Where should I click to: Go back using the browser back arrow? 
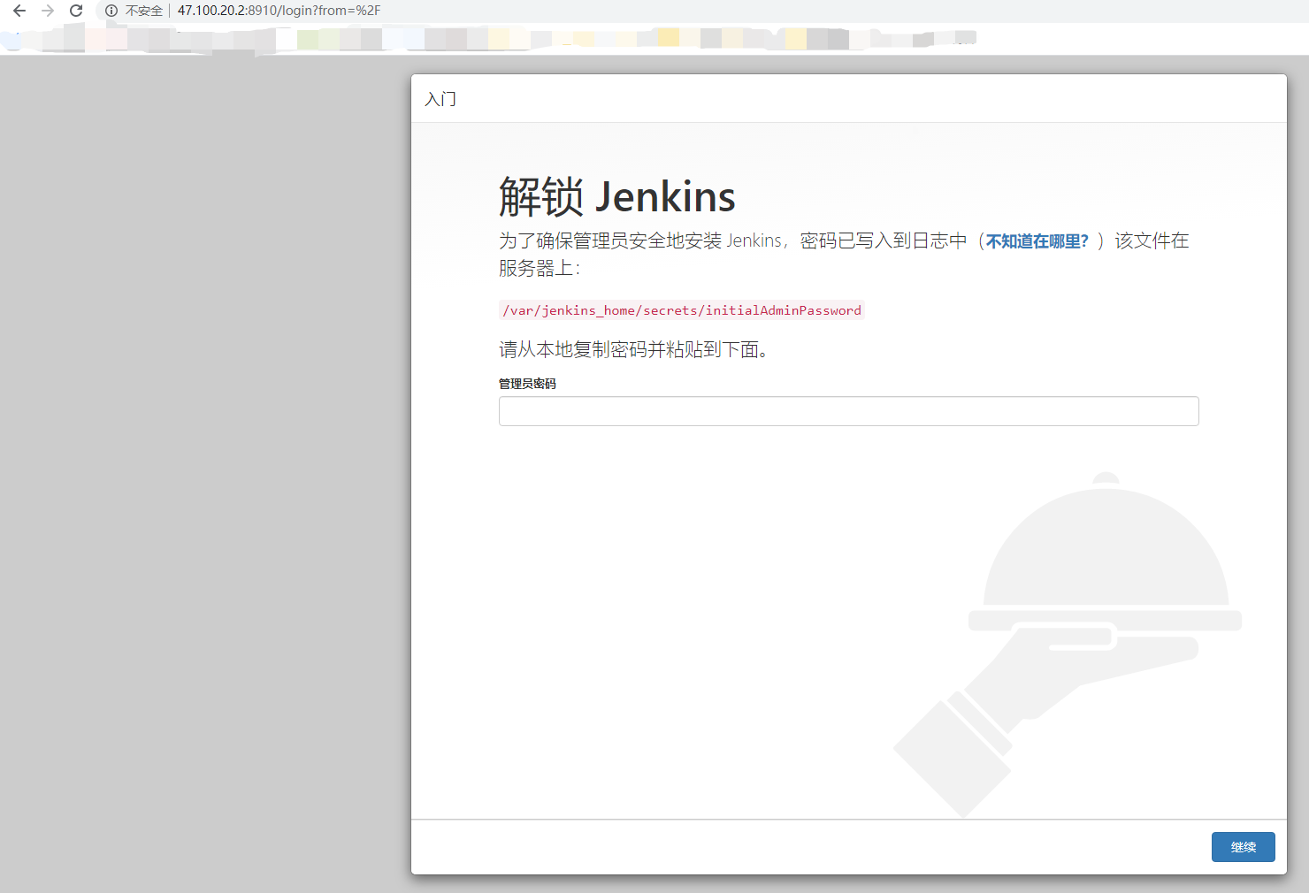19,11
